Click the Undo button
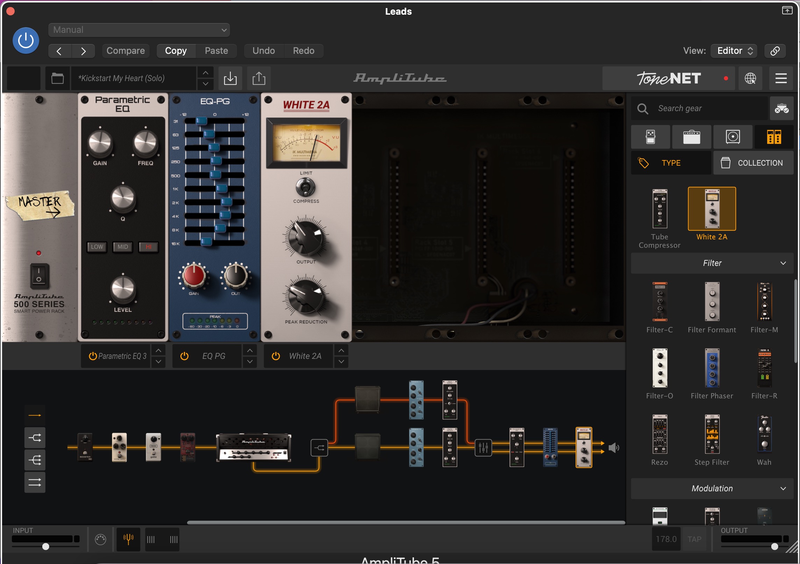Image resolution: width=800 pixels, height=564 pixels. (x=264, y=51)
